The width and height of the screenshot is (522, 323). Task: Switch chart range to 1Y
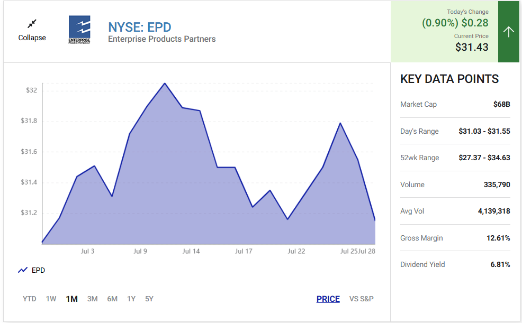point(131,299)
